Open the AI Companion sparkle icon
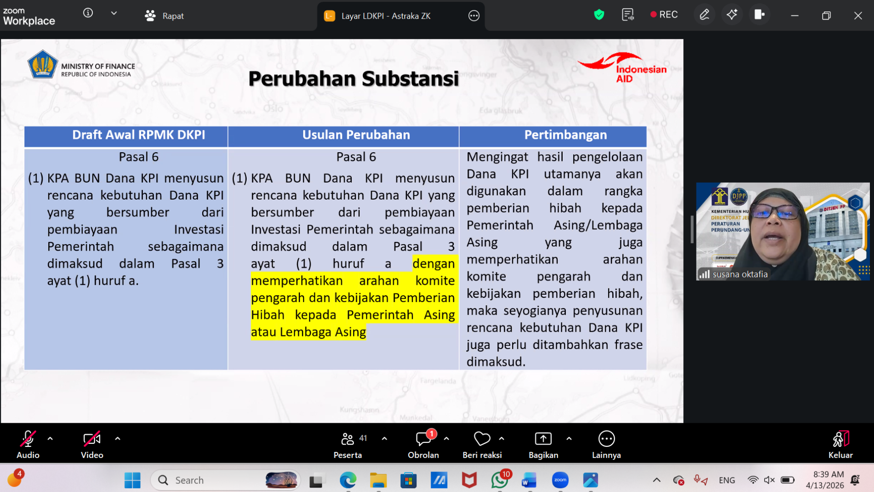The height and width of the screenshot is (492, 874). [732, 15]
